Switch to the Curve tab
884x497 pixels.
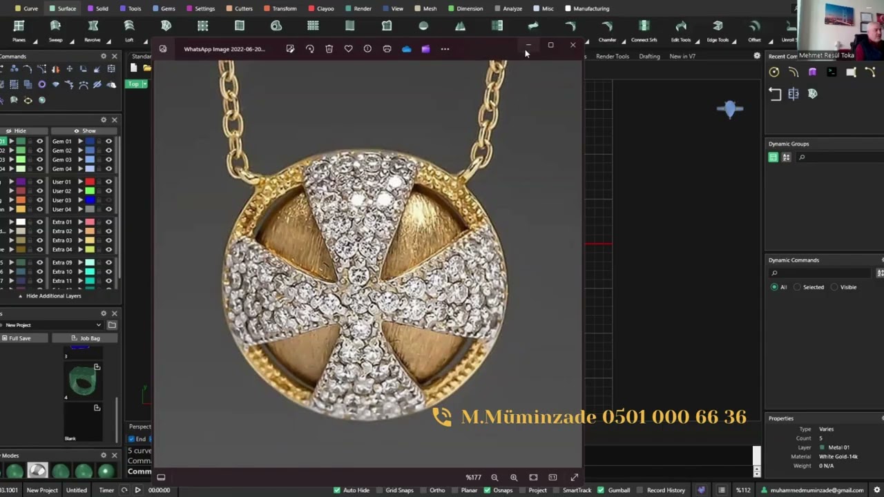27,8
